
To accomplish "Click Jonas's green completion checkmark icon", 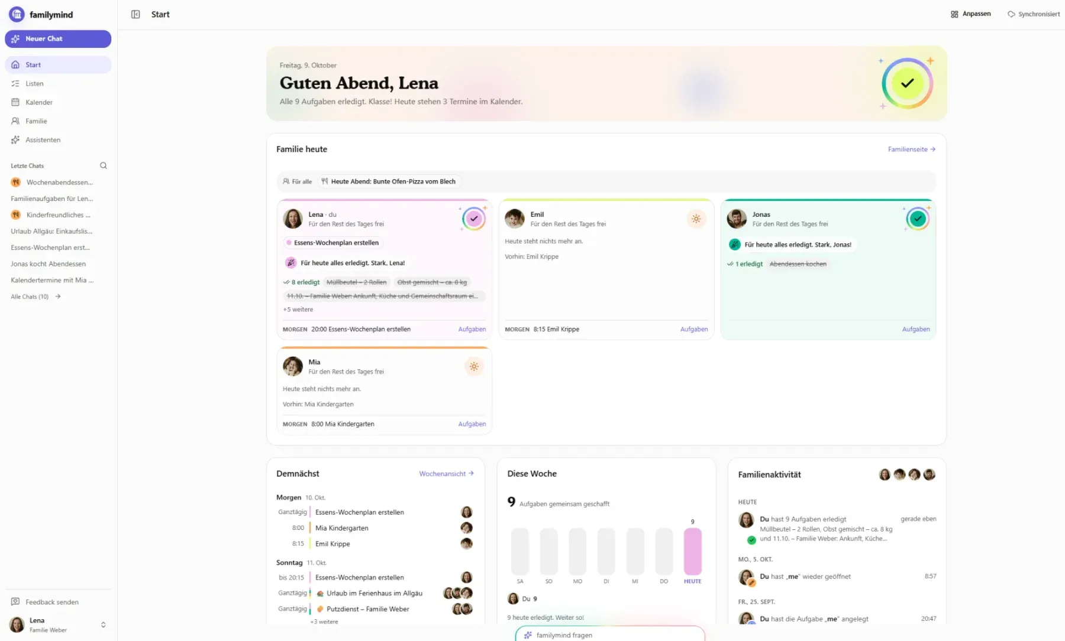I will tap(918, 219).
